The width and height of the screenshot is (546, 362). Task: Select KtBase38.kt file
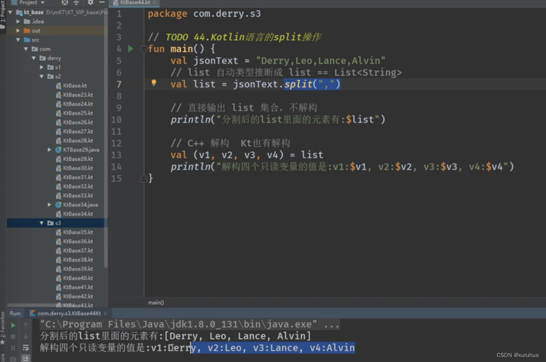point(74,260)
